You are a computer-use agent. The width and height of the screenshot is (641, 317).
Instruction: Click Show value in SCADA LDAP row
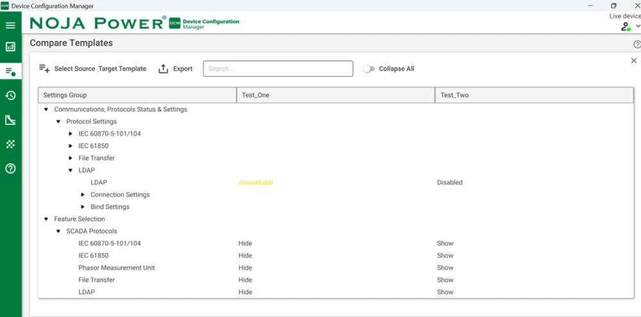pos(445,292)
